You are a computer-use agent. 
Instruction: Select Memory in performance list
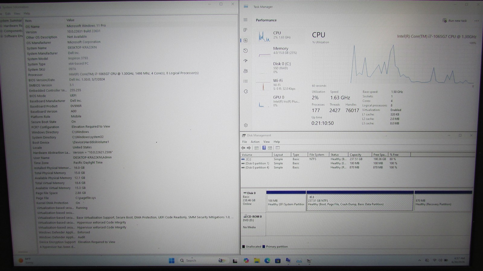pyautogui.click(x=279, y=51)
